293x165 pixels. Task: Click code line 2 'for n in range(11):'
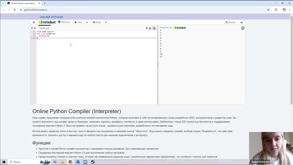click(x=47, y=33)
